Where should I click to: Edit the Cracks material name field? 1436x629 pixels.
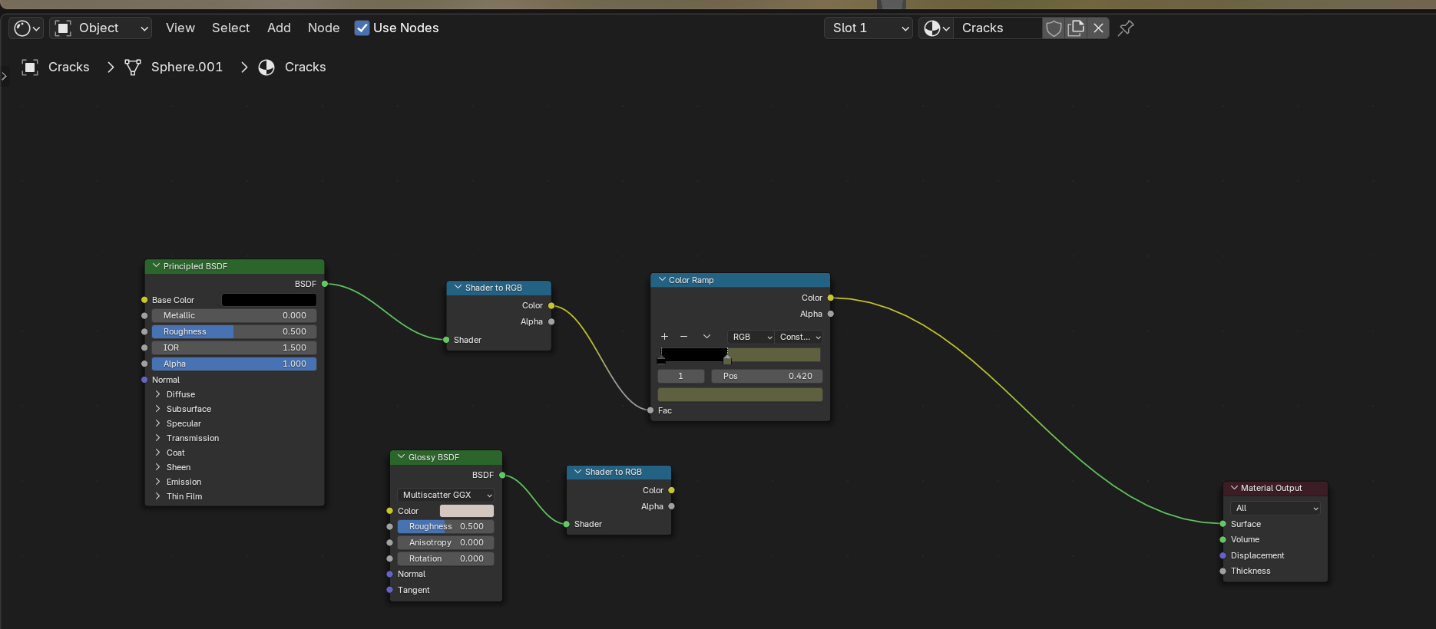click(x=998, y=28)
